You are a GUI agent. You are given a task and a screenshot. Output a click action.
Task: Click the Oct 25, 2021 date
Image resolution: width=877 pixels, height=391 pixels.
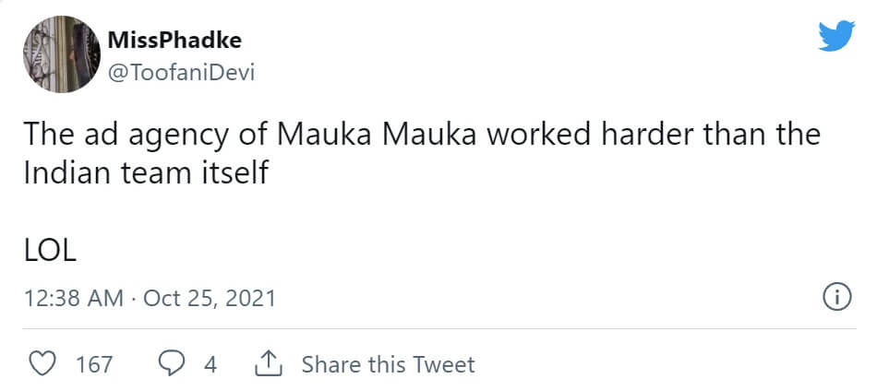(209, 299)
